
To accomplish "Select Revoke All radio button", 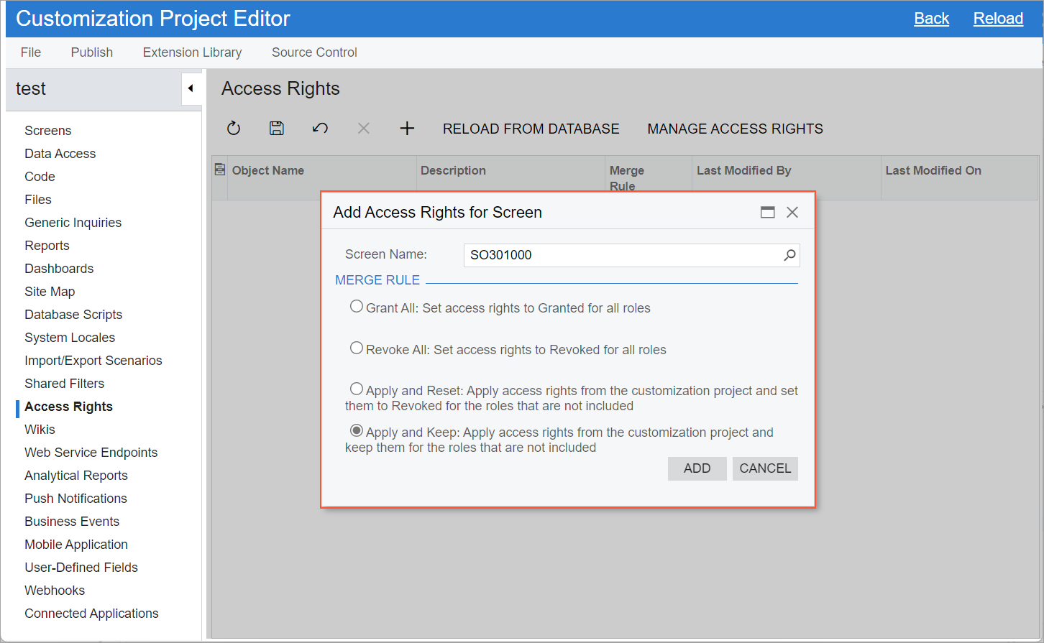I will coord(357,348).
